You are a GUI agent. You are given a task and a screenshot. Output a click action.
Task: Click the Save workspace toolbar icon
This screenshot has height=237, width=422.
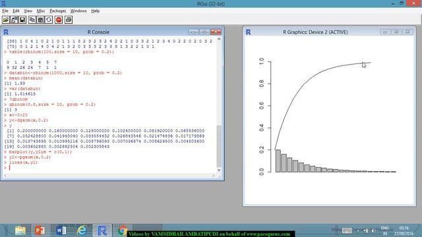click(22, 20)
